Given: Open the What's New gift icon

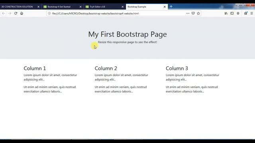Looking at the screenshot, I should pyautogui.click(x=246, y=14).
